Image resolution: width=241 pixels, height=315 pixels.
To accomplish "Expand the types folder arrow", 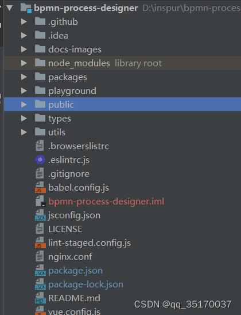I will coord(24,118).
